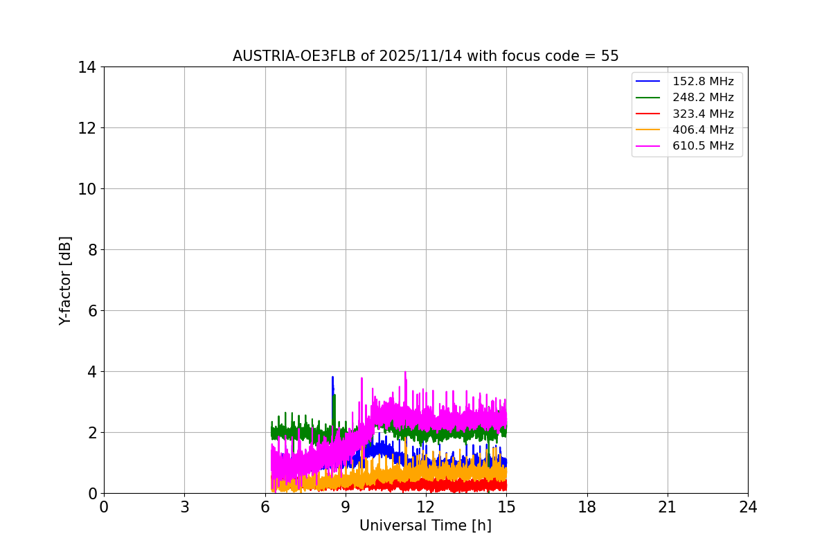
Task: Click the red line swatch in legend
Action: coord(648,114)
